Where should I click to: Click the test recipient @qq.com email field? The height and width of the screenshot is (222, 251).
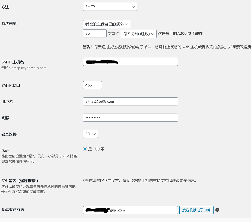coord(130,210)
